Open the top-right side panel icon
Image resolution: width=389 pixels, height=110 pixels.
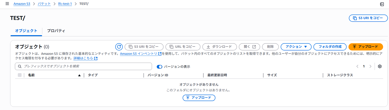click(382, 4)
